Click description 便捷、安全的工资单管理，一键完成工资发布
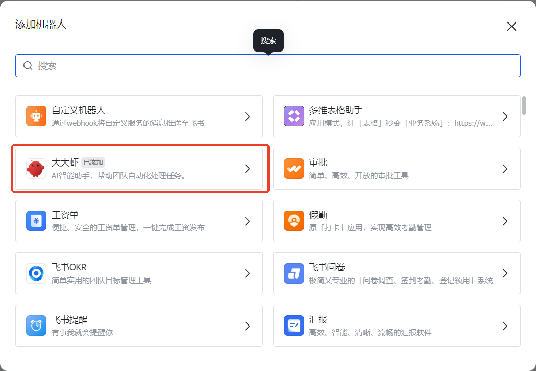 [128, 227]
